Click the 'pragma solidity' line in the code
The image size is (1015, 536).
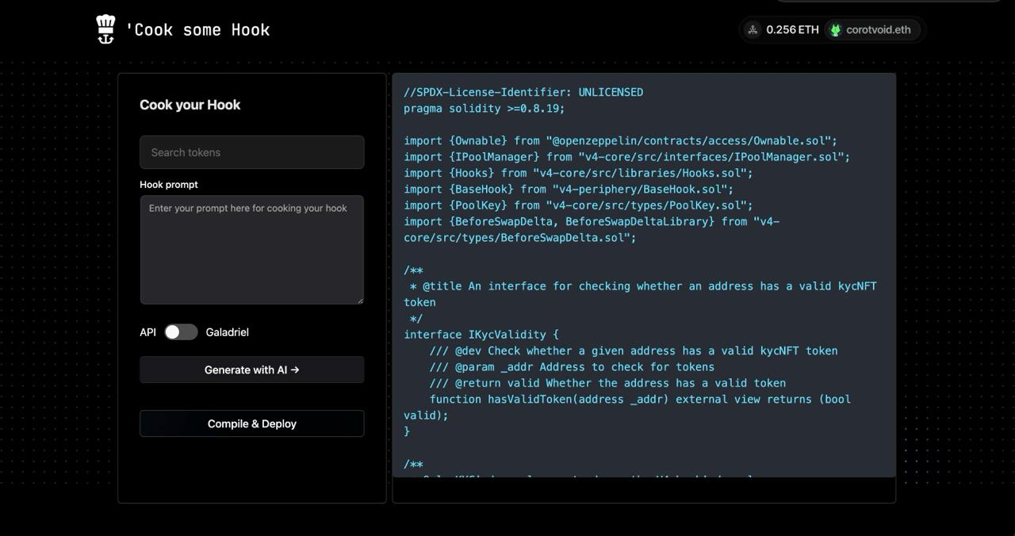(484, 109)
